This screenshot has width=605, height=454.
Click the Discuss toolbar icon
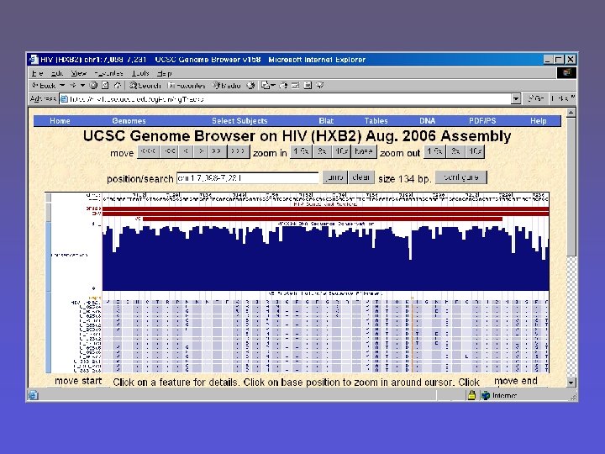308,85
